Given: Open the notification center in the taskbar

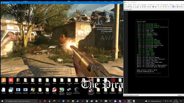Looking at the screenshot, I should 181,101.
